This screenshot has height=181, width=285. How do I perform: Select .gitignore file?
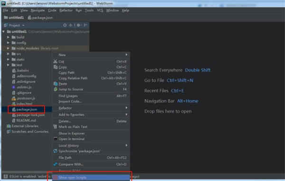pos(24,93)
